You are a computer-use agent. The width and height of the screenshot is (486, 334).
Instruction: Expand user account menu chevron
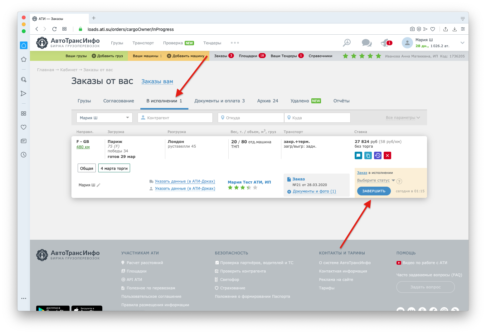point(462,43)
